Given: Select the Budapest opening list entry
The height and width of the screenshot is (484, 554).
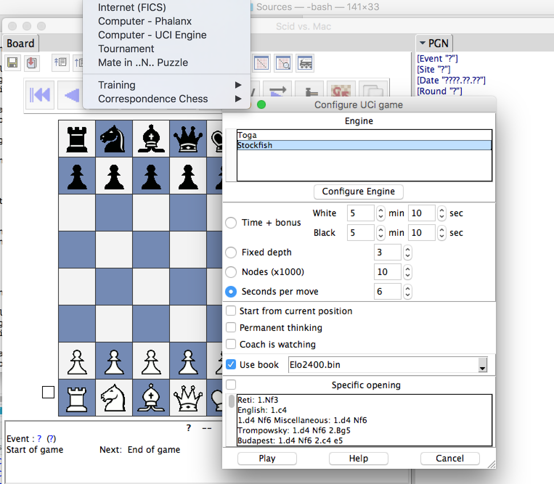Looking at the screenshot, I should click(x=364, y=440).
